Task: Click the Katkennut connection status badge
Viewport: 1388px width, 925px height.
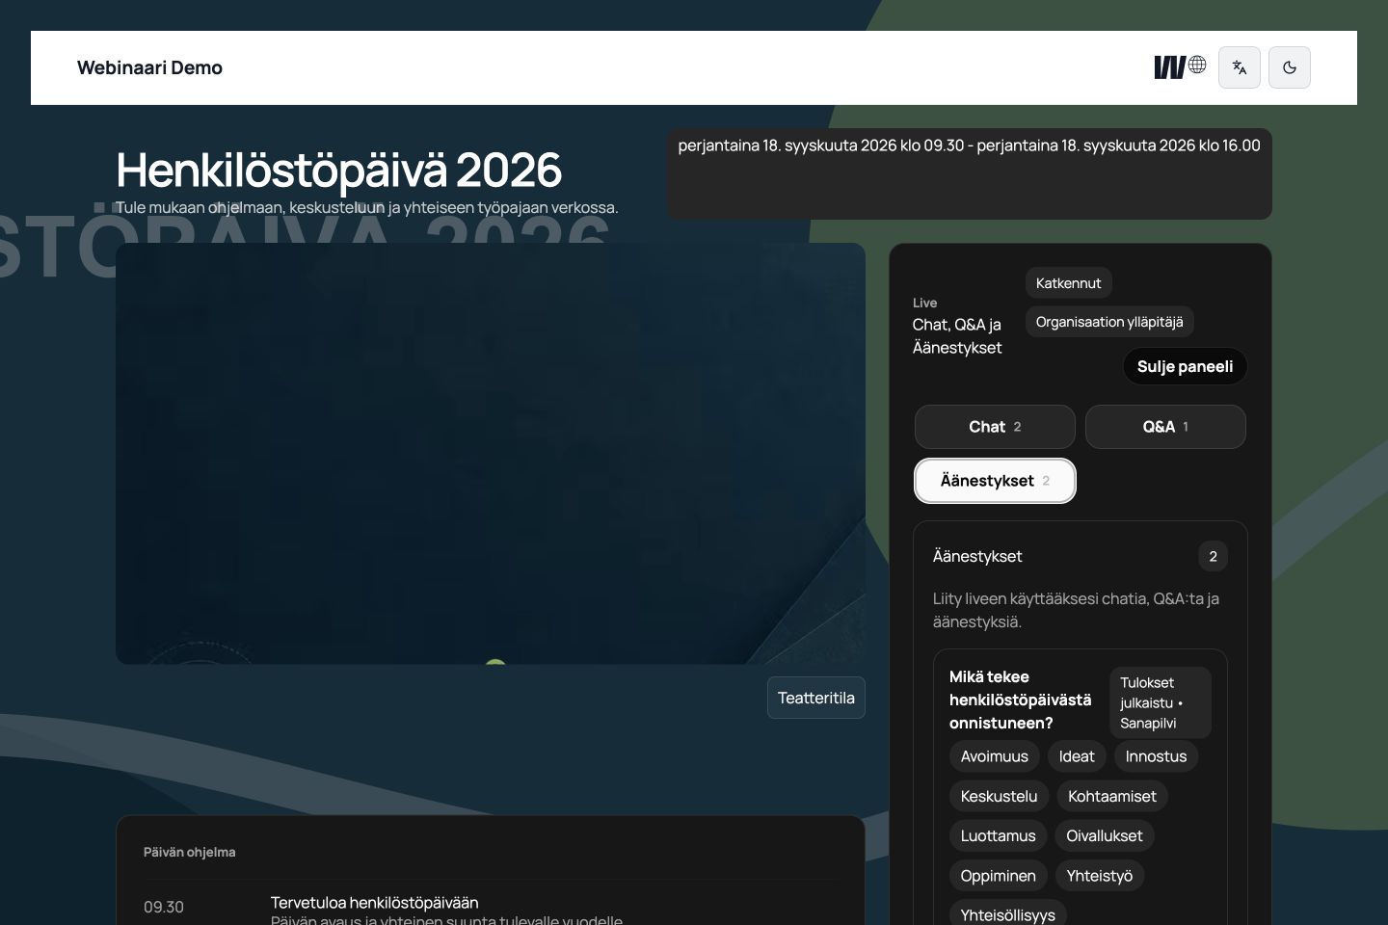Action: [1068, 283]
